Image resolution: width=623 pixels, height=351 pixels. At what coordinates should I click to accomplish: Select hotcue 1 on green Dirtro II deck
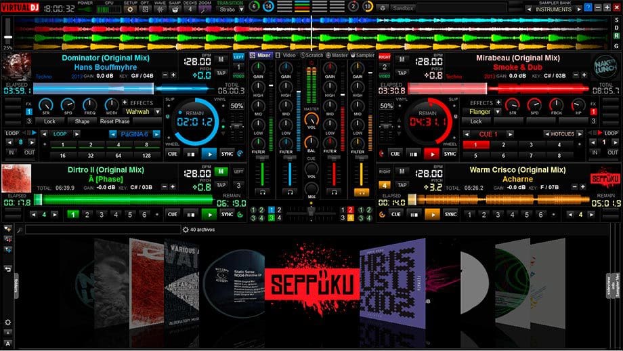click(x=72, y=215)
